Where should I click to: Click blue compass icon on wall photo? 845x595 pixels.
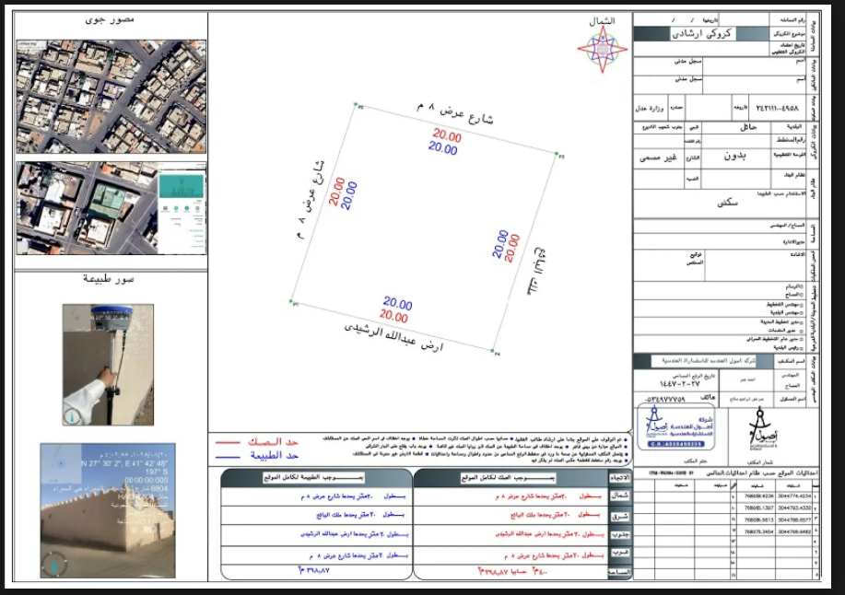[54, 565]
